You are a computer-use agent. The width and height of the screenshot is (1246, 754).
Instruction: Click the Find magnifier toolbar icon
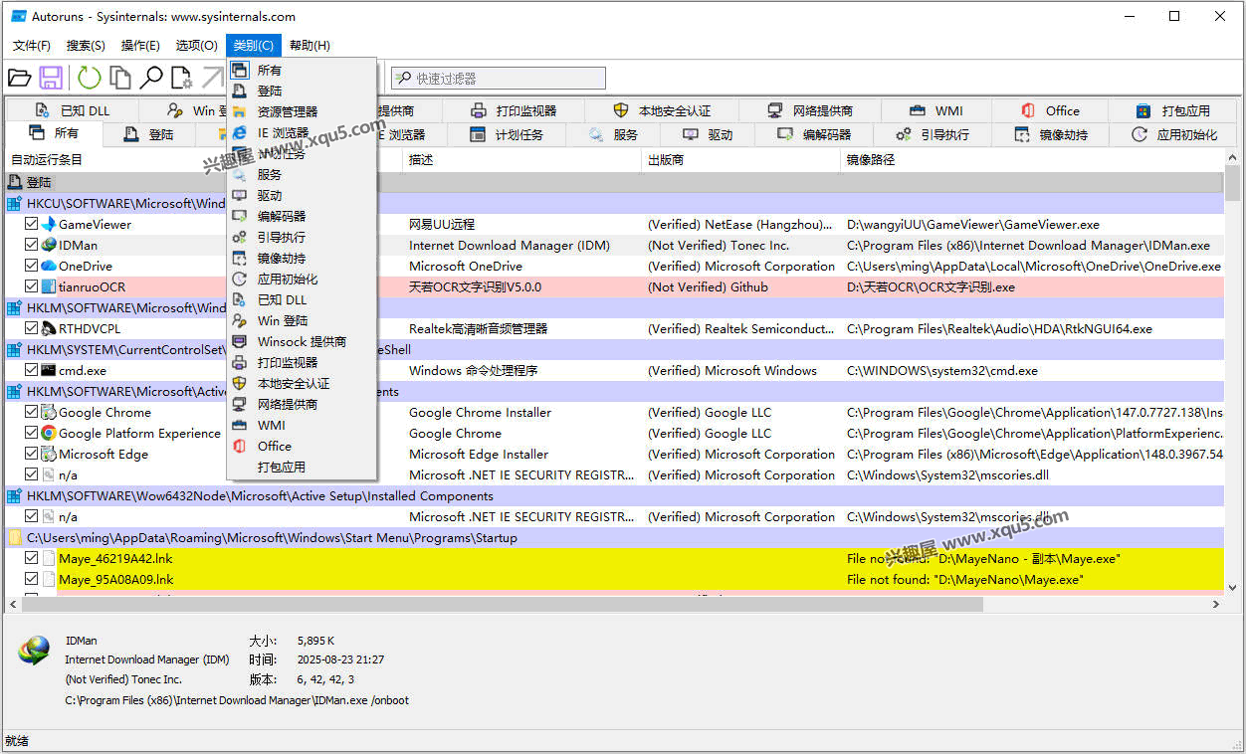[x=151, y=78]
